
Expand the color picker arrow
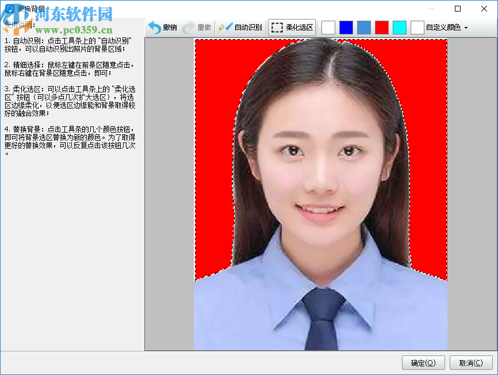[x=467, y=26]
